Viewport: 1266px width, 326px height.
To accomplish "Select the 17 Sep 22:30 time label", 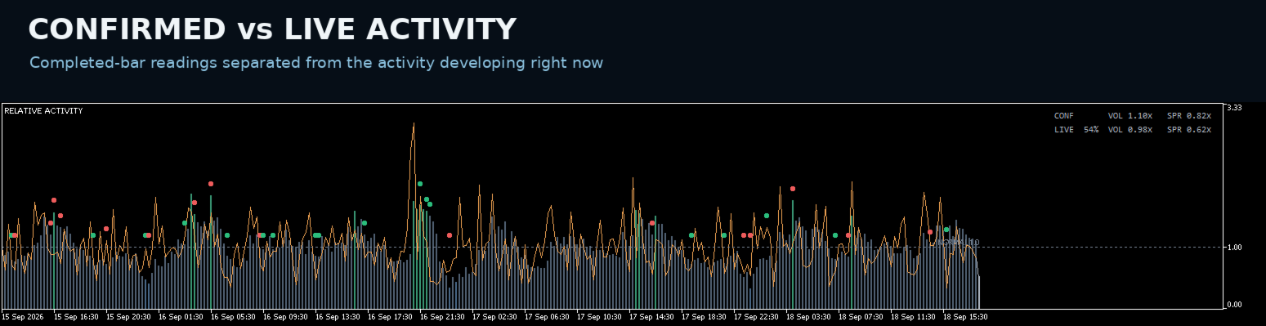I will click(x=757, y=316).
